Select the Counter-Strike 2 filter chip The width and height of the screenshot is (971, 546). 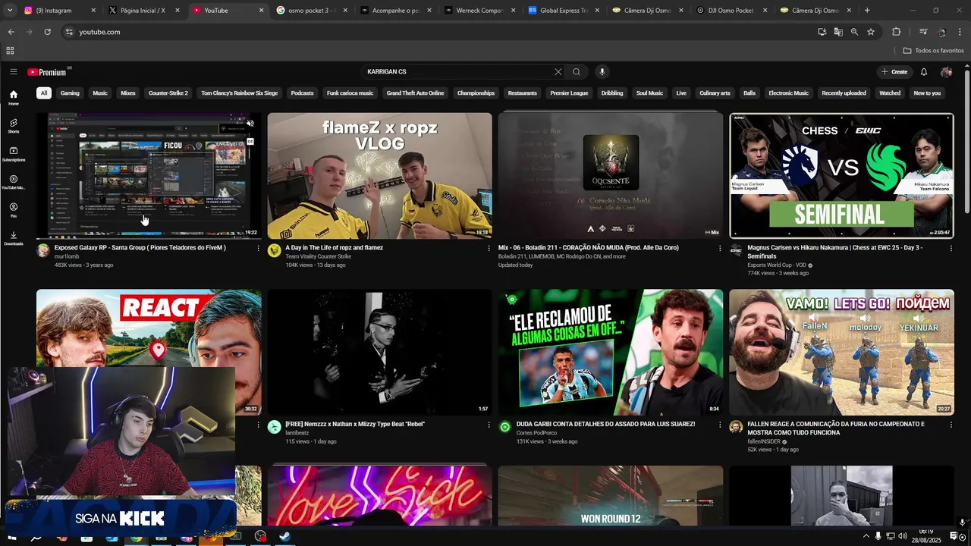168,93
